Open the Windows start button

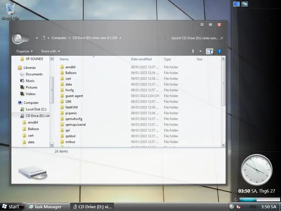(x=12, y=207)
